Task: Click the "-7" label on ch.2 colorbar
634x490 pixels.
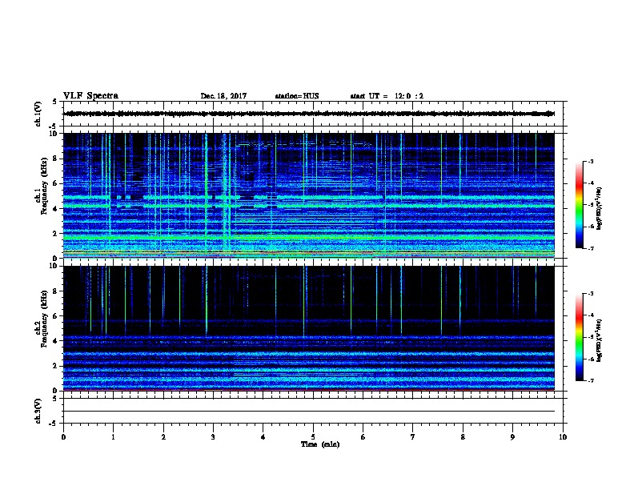Action: coord(590,380)
